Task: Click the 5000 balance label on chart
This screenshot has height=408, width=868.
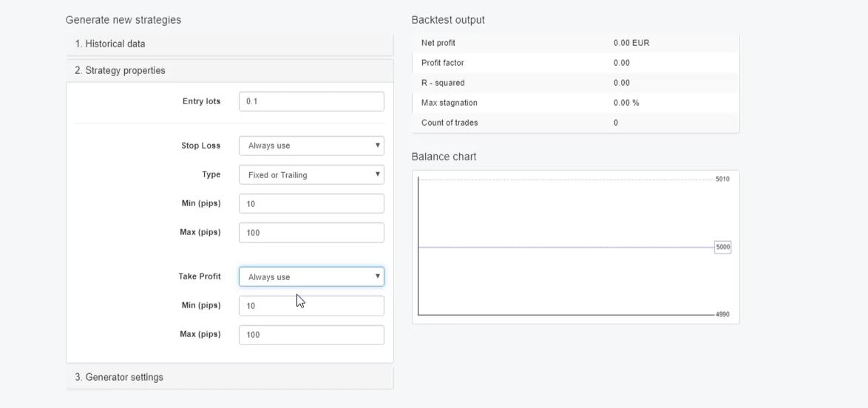Action: pyautogui.click(x=723, y=247)
